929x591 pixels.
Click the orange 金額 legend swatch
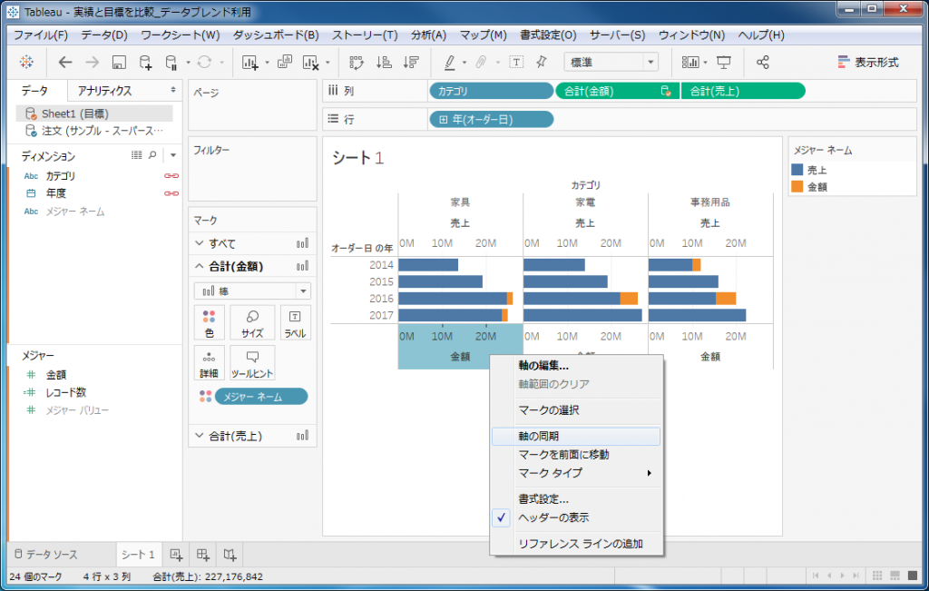797,186
